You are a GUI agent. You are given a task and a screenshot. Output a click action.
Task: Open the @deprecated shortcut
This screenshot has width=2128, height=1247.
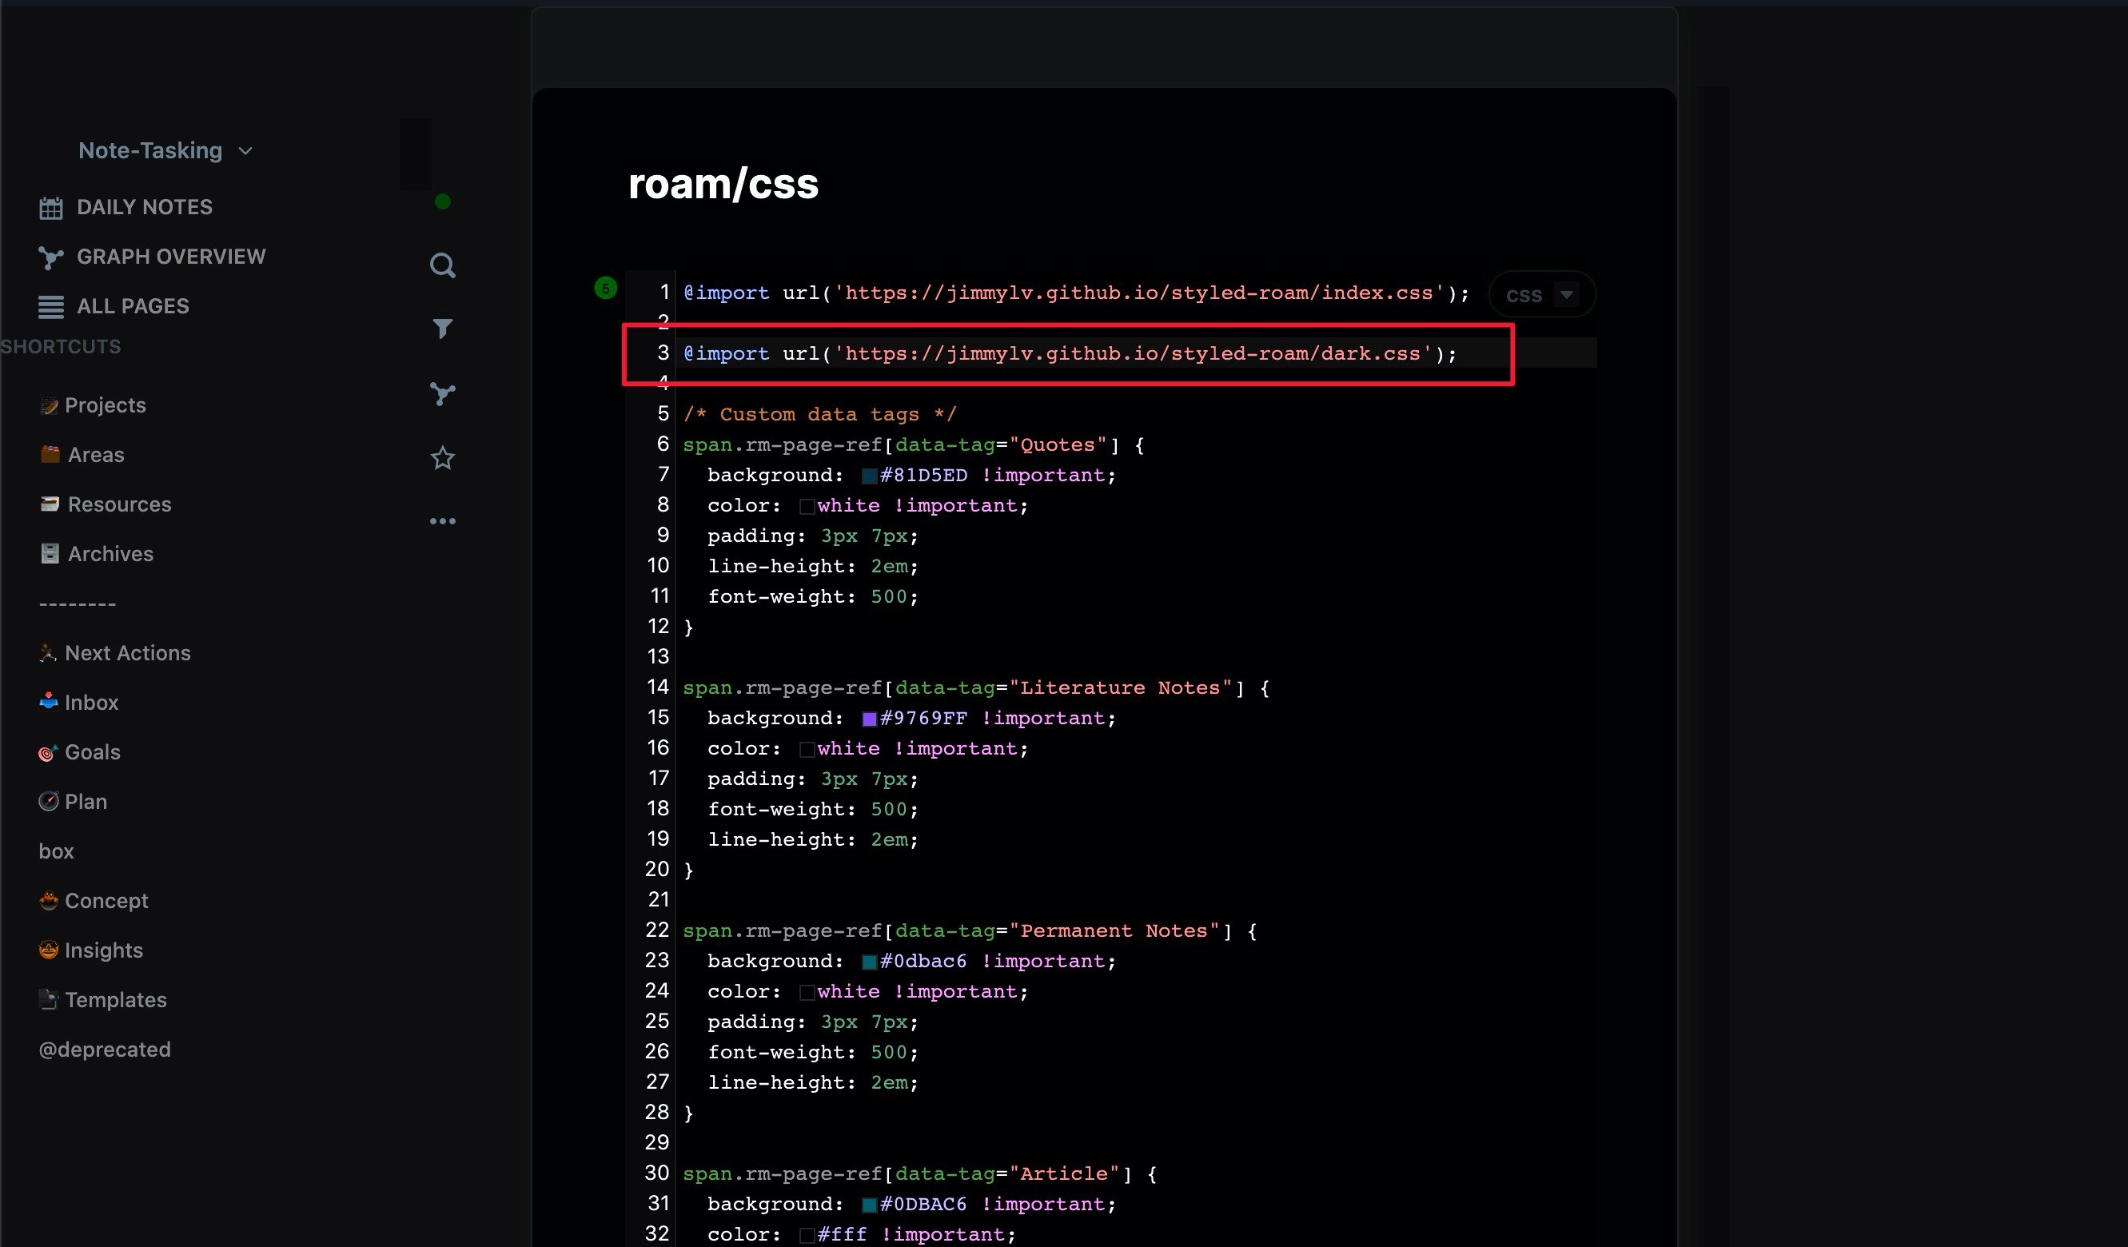[105, 1050]
